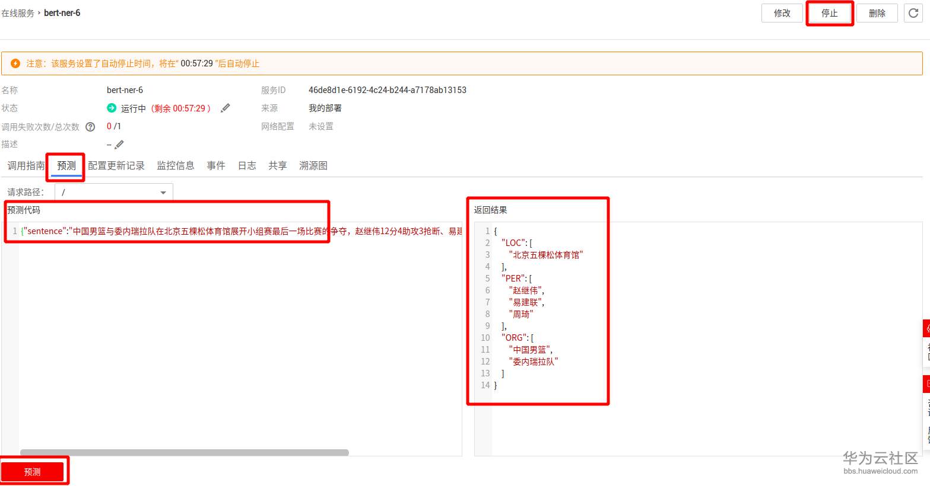Click the source value 我的部署

point(325,108)
